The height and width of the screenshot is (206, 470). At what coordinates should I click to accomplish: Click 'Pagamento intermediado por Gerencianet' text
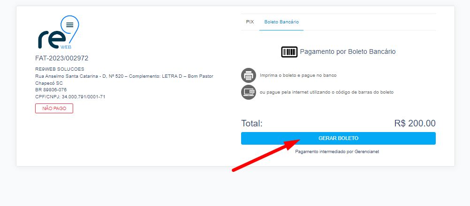point(337,152)
